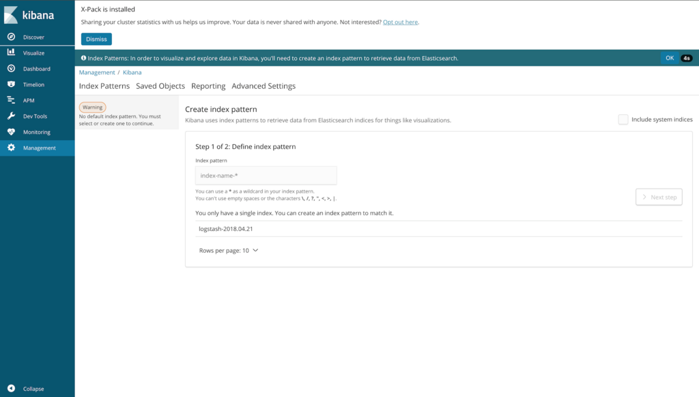
Task: Select Monitoring label in the sidebar
Action: tap(37, 132)
